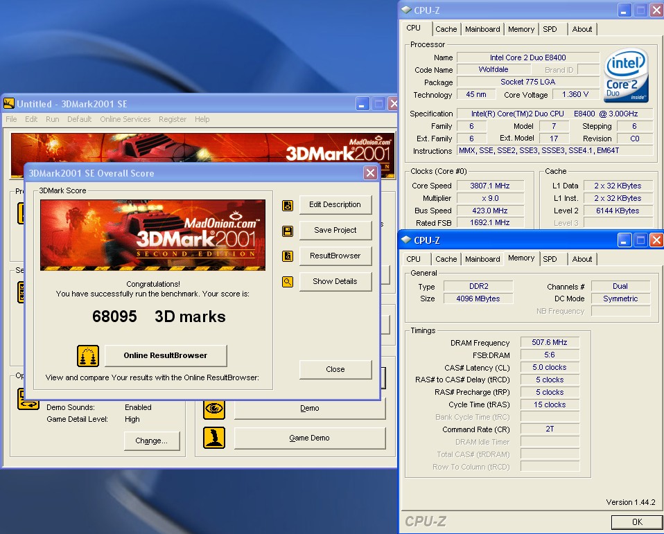
Task: Open the Online Services menu
Action: tap(125, 119)
